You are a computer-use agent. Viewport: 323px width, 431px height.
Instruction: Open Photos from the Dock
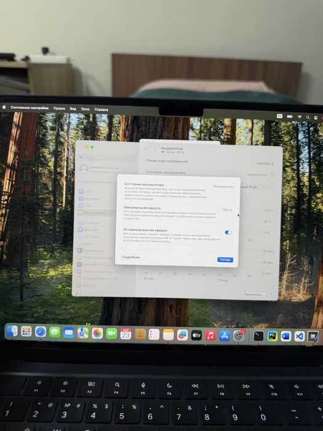97,334
